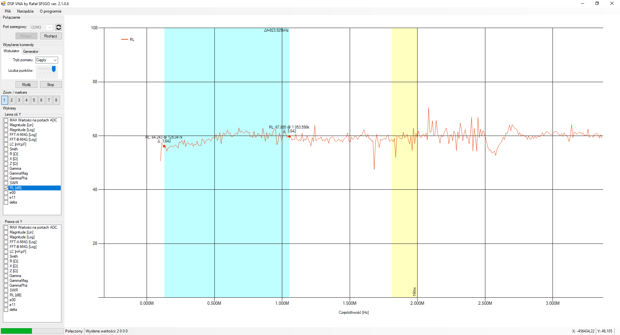Click the refresh serial ports icon
Image resolution: width=620 pixels, height=335 pixels.
coord(58,27)
